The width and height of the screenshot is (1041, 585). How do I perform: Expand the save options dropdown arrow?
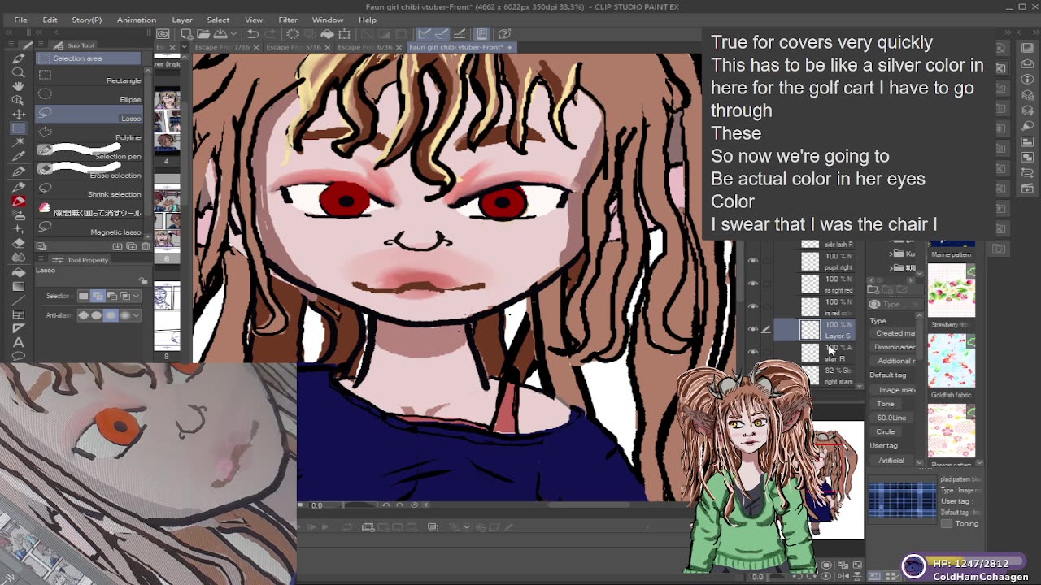[x=233, y=33]
